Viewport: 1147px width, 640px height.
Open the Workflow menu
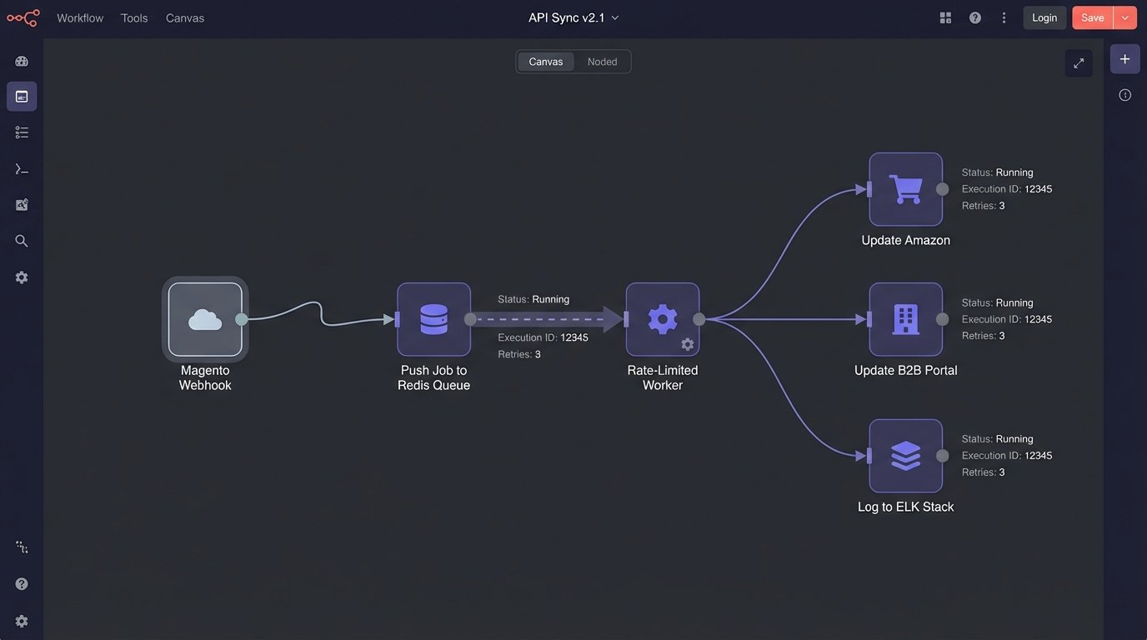(x=80, y=17)
